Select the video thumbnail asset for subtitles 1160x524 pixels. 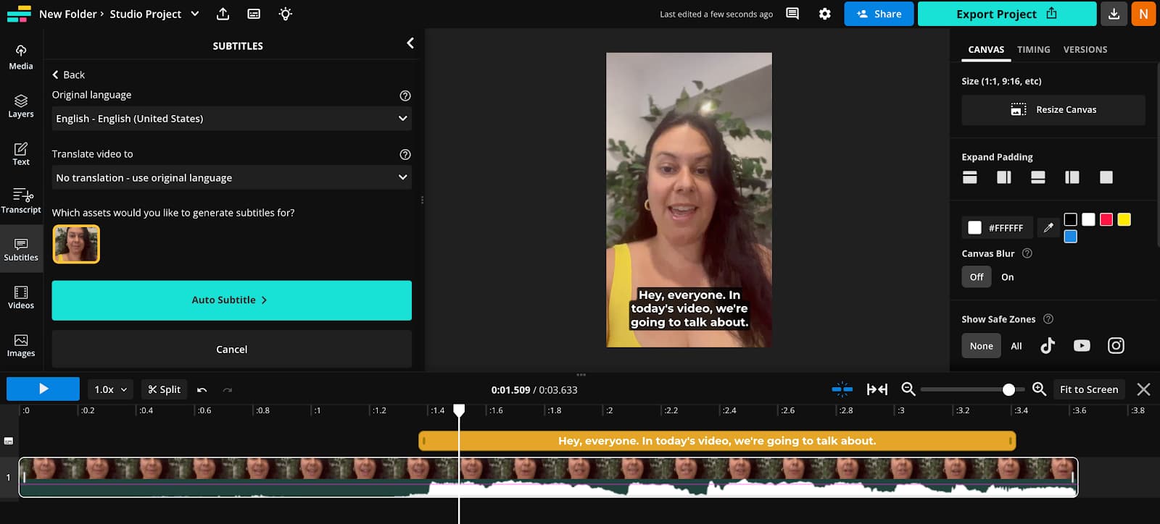[76, 244]
